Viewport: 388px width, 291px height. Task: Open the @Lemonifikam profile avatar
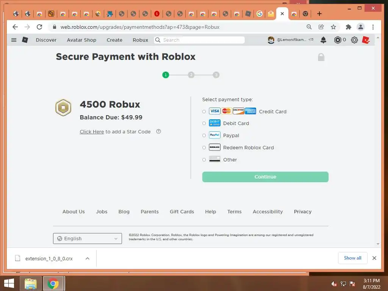[x=271, y=40]
